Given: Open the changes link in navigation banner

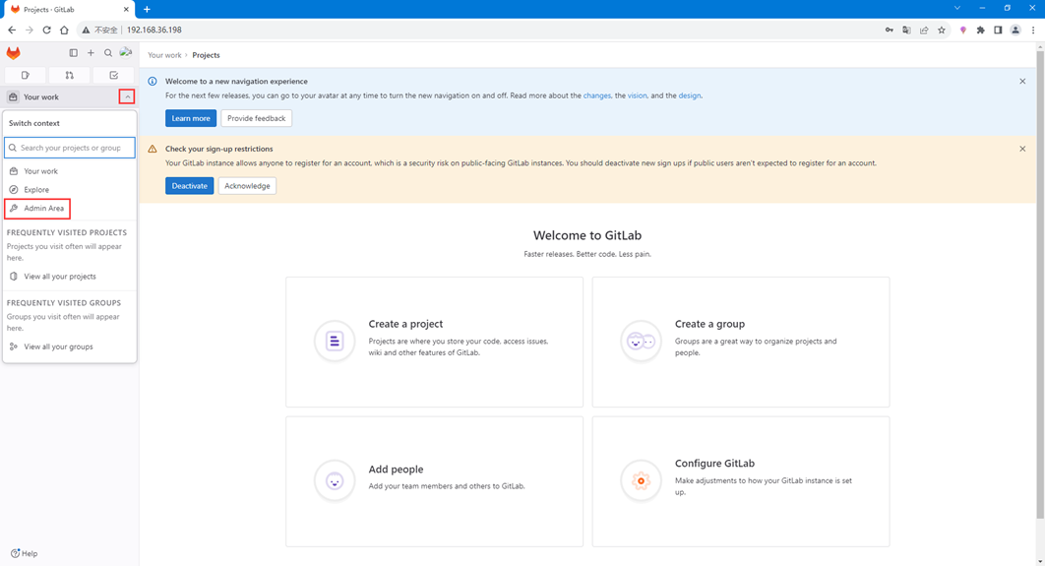Looking at the screenshot, I should tap(596, 95).
